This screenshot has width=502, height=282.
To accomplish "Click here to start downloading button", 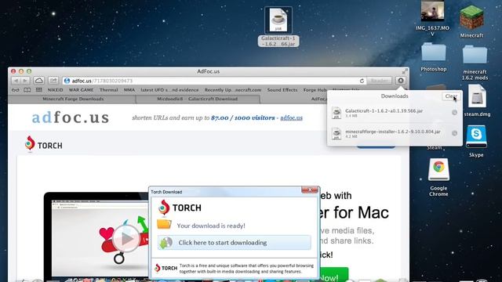I will 234,243.
